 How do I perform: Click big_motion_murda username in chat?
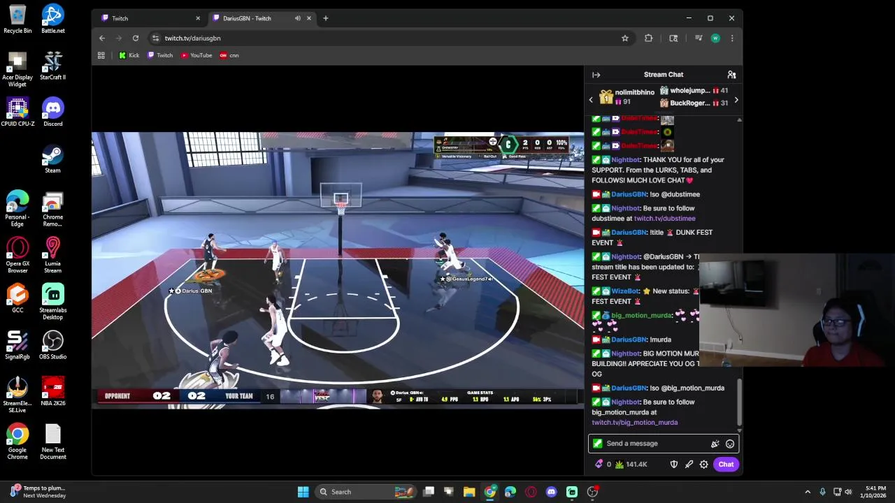tap(641, 316)
